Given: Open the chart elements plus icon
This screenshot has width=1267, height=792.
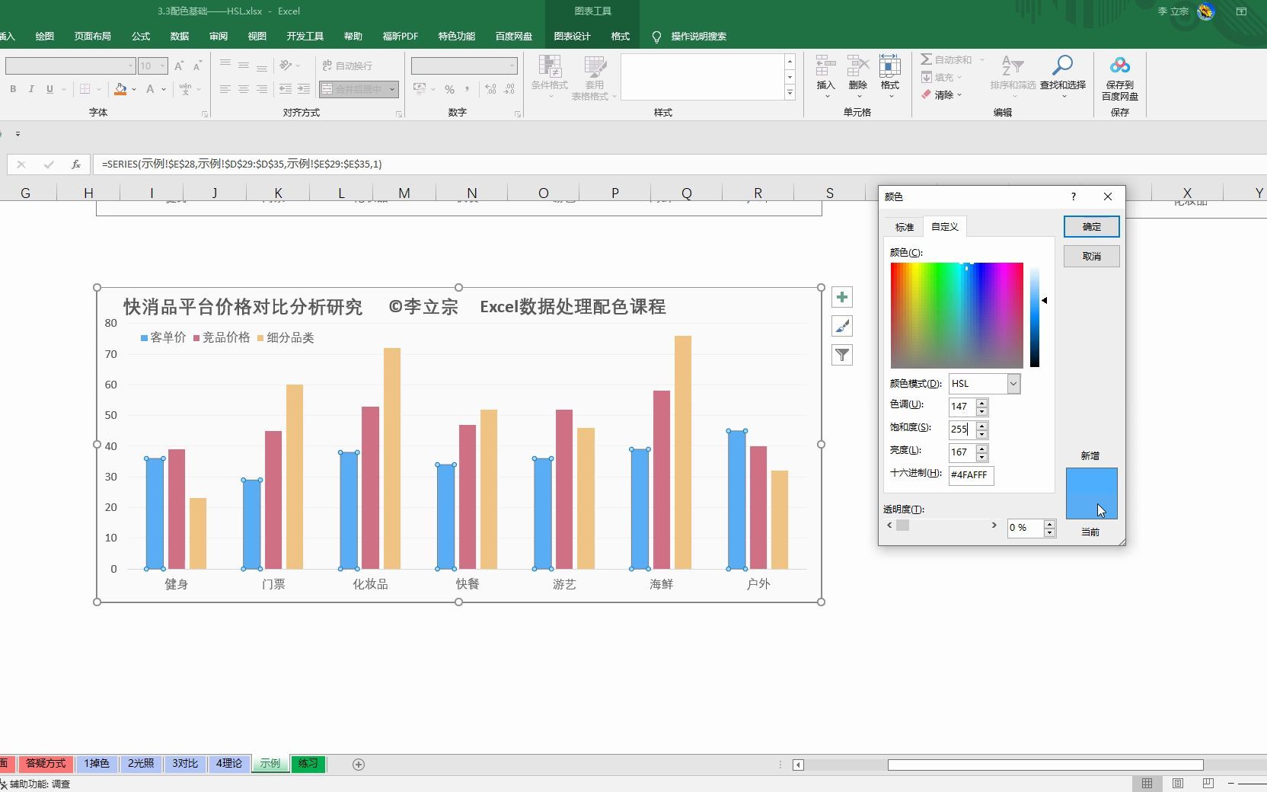Looking at the screenshot, I should point(841,297).
